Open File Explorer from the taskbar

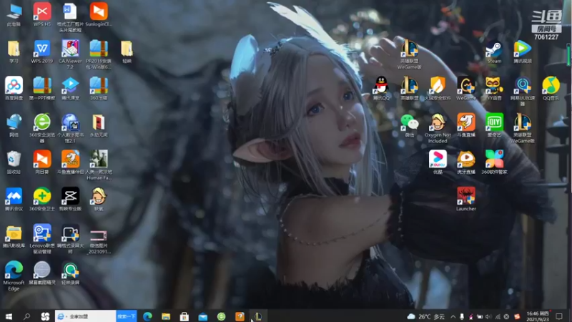point(166,316)
